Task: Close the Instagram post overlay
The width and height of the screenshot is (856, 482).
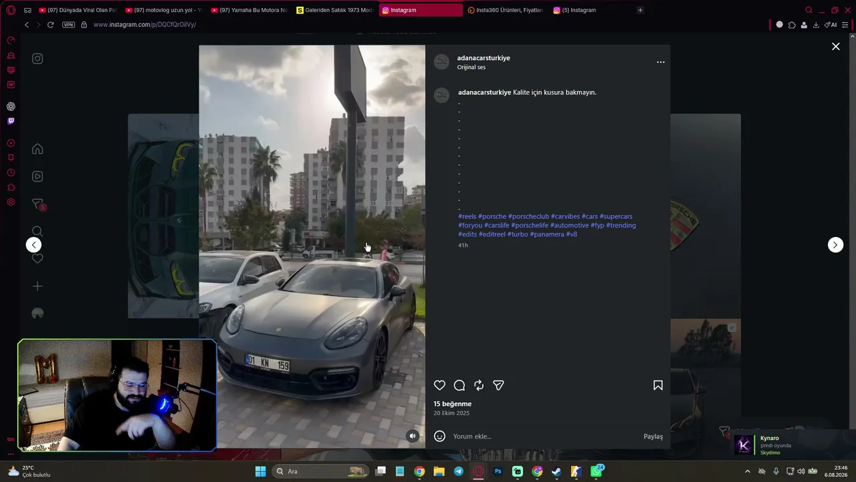Action: 835,46
